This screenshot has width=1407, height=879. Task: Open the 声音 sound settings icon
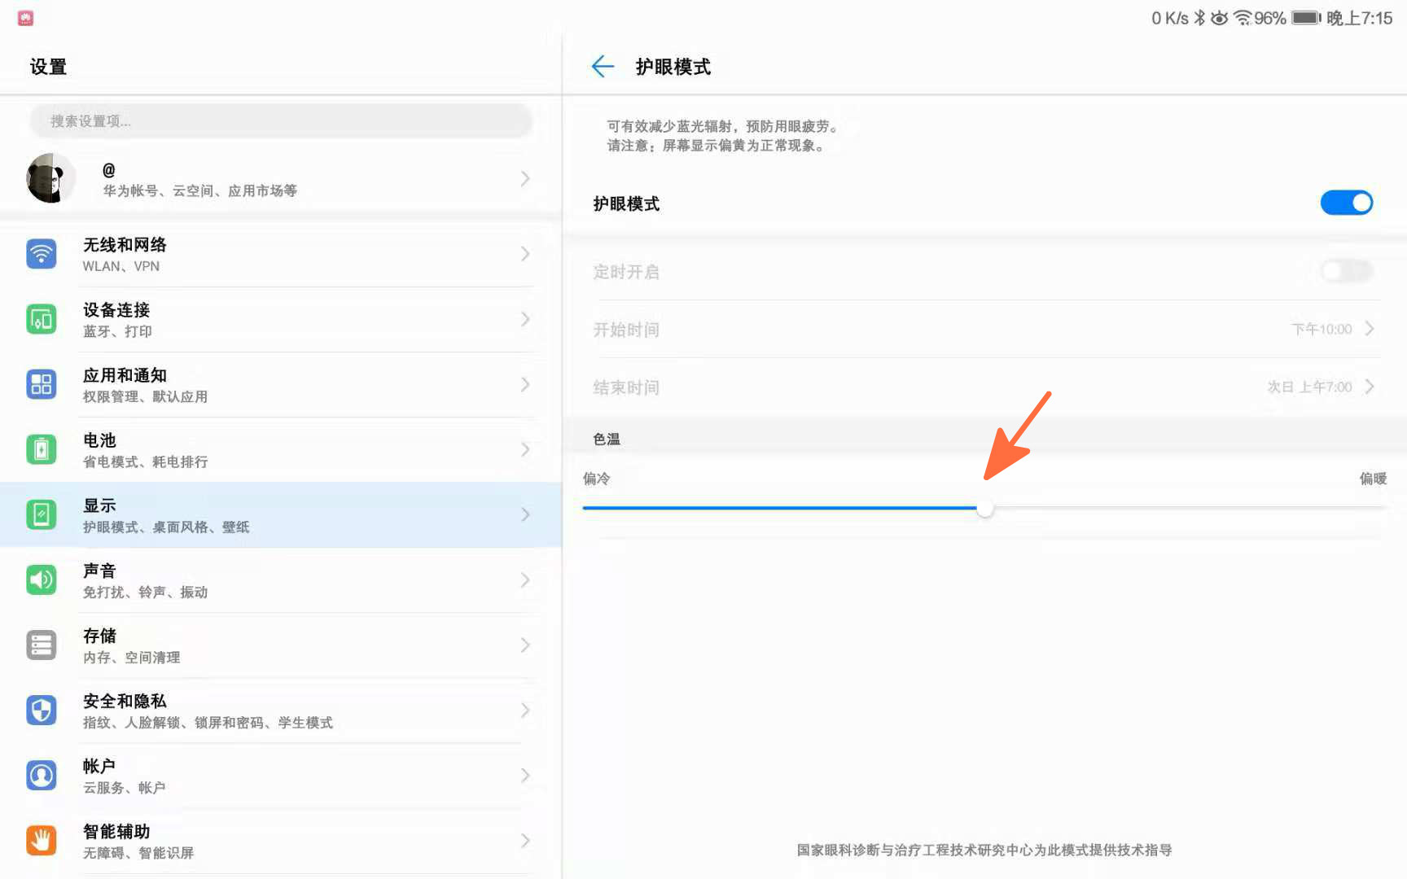click(42, 579)
